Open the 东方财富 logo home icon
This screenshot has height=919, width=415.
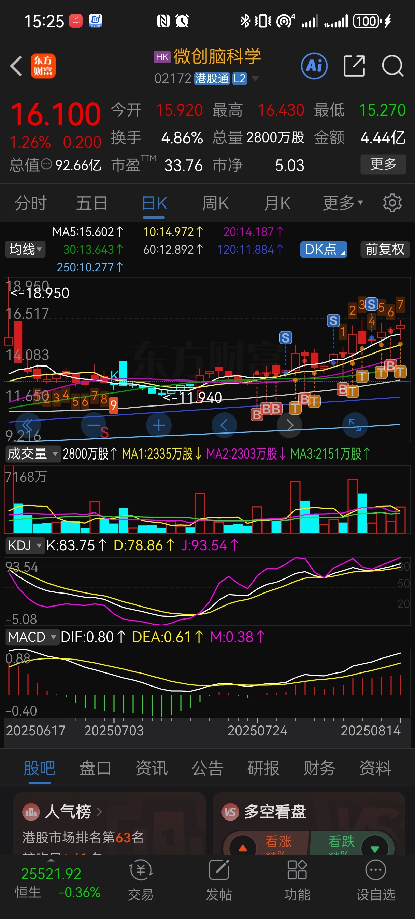point(43,66)
